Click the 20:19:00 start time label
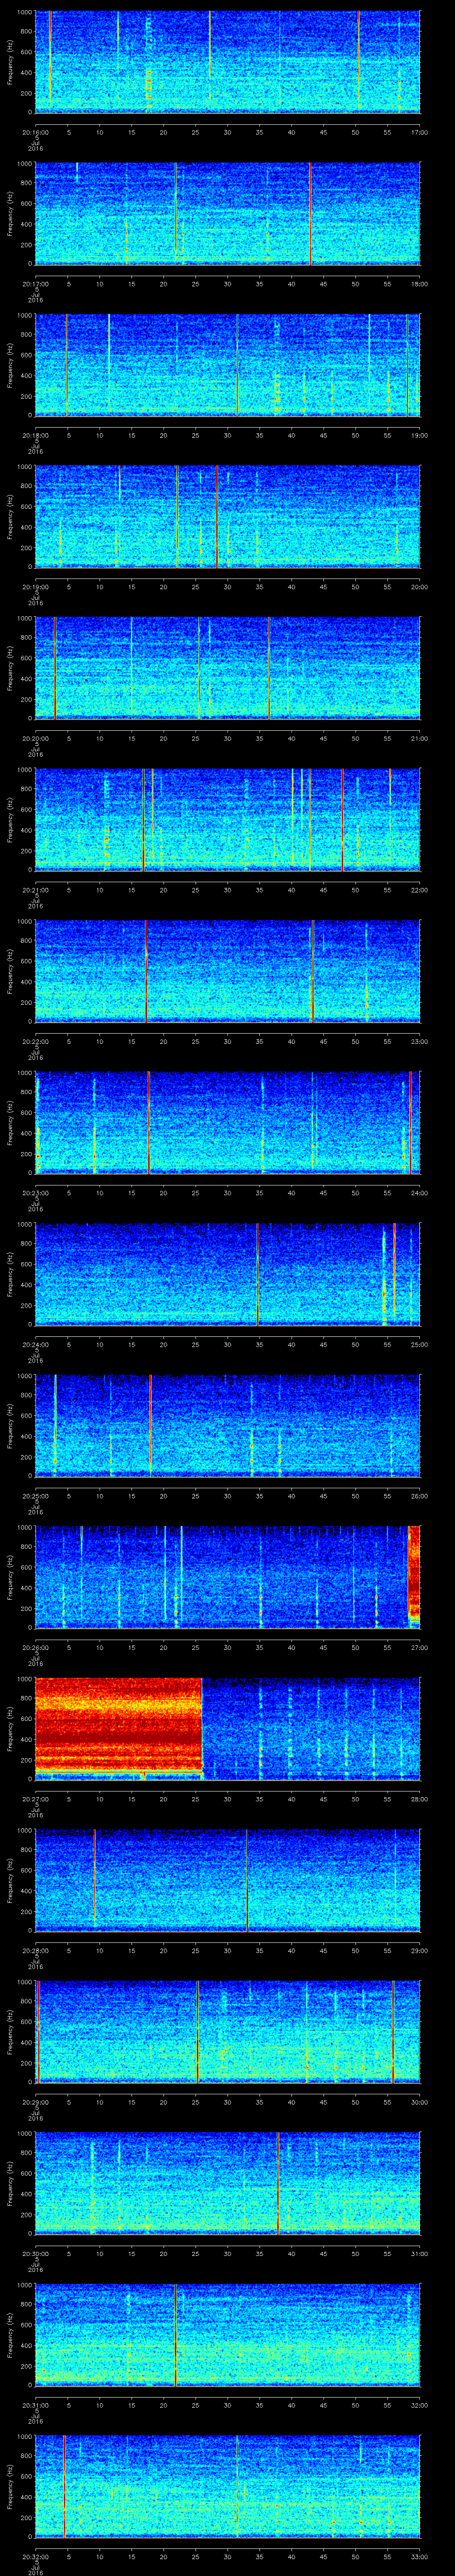Viewport: 455px width, 2576px height. click(x=35, y=587)
